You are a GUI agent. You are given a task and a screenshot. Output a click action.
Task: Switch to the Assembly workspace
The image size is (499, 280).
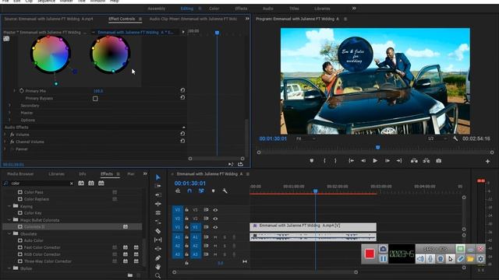[156, 9]
